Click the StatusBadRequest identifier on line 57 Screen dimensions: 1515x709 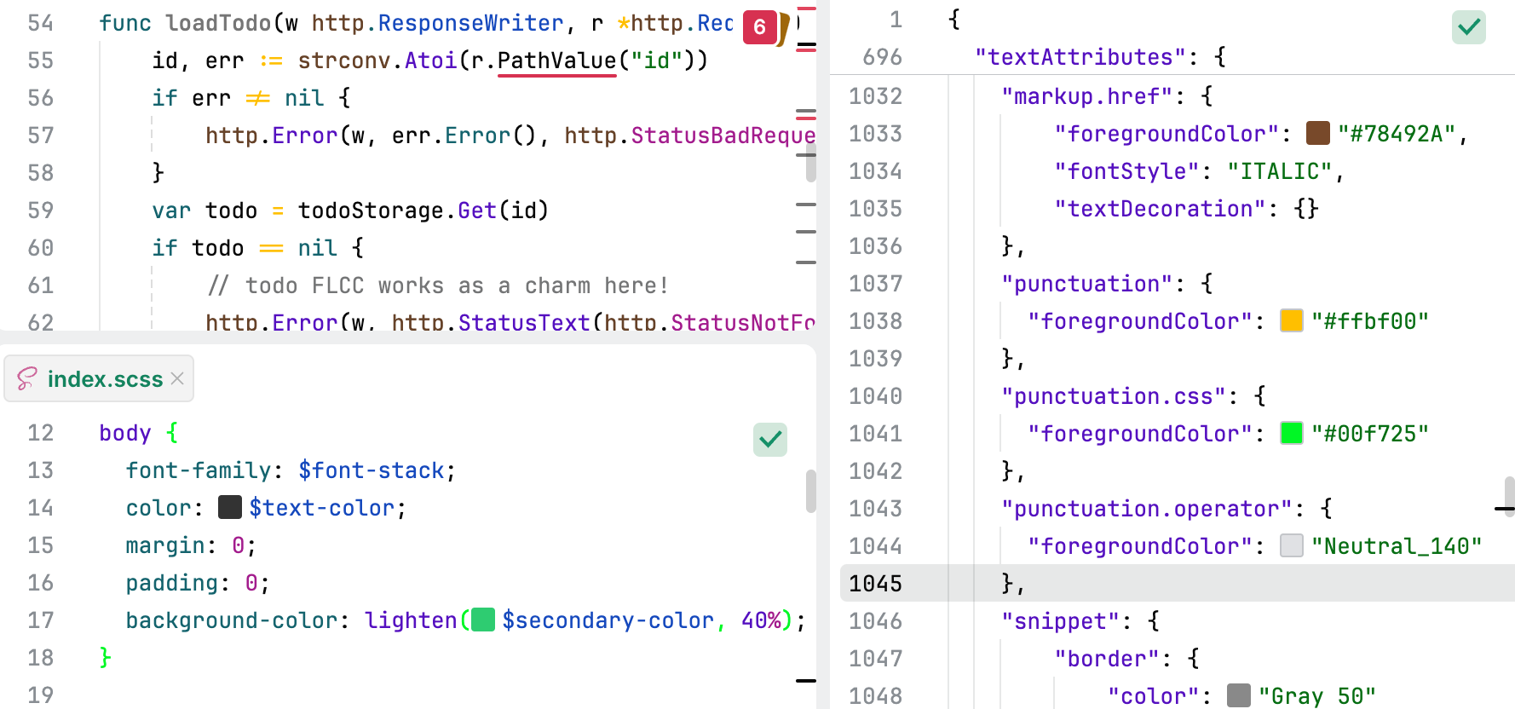723,136
